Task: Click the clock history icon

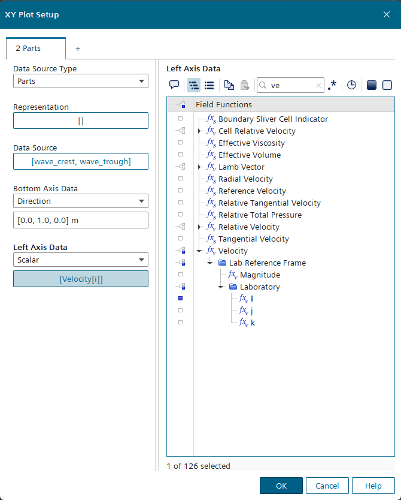Action: pyautogui.click(x=352, y=85)
